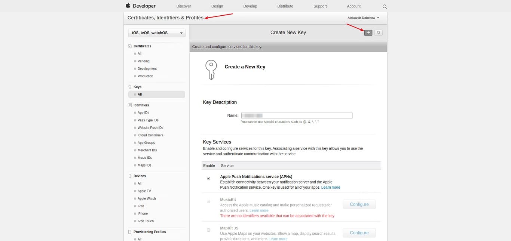Open the Develop menu item

pyautogui.click(x=250, y=6)
